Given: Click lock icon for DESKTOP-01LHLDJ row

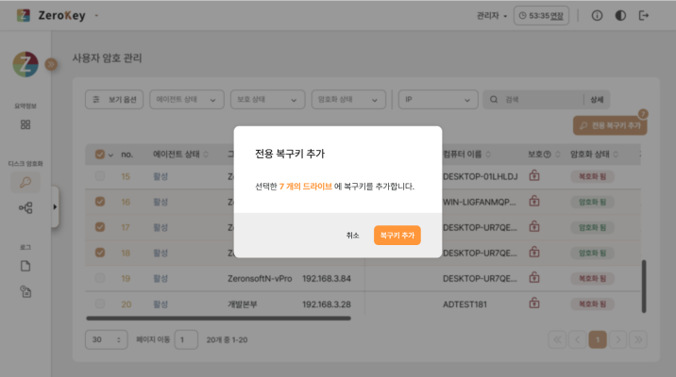Looking at the screenshot, I should coord(534,175).
